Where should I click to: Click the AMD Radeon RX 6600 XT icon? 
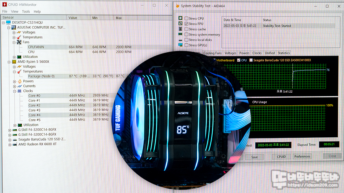point(15,145)
